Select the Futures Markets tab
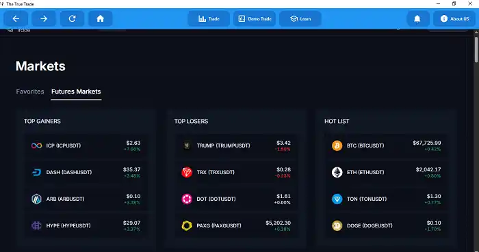Image resolution: width=479 pixels, height=252 pixels. pos(76,92)
